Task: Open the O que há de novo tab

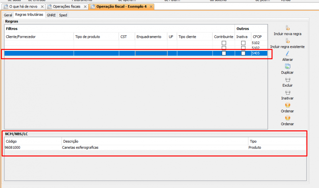Action: point(23,7)
